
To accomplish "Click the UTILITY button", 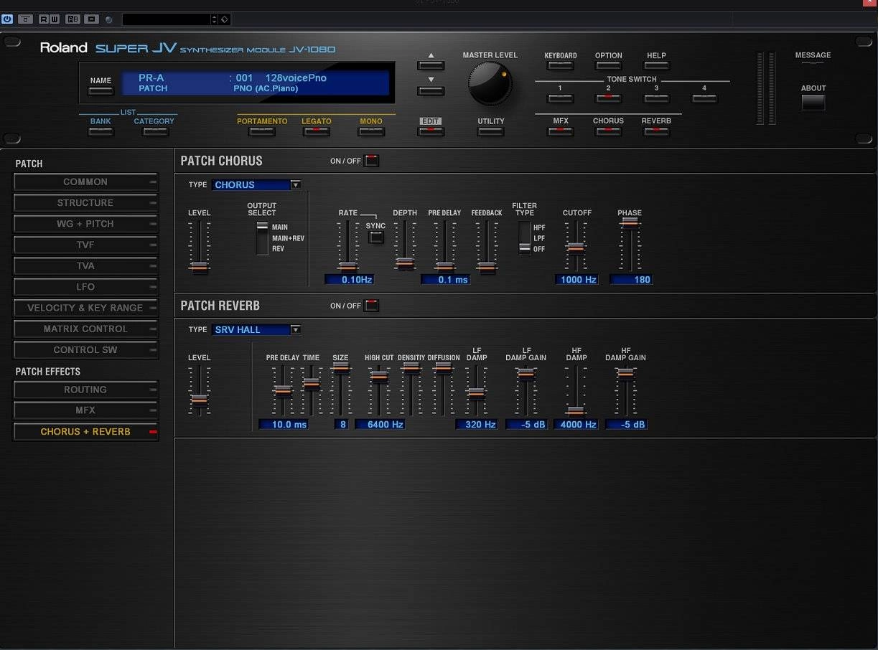I will pyautogui.click(x=491, y=131).
